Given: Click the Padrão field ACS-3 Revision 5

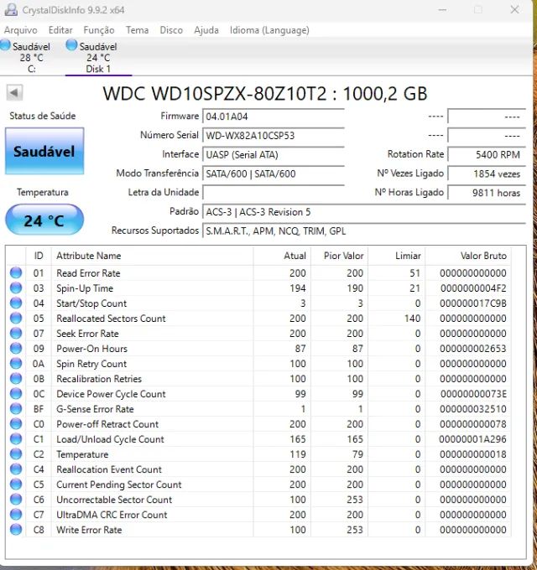Looking at the screenshot, I should click(364, 212).
